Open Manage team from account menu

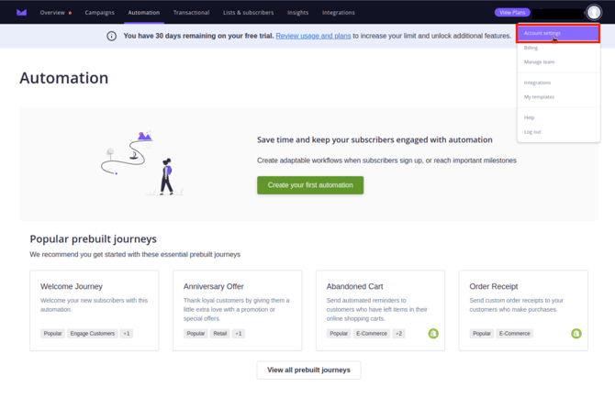[539, 62]
